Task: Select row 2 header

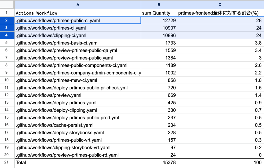Action: 7,20
